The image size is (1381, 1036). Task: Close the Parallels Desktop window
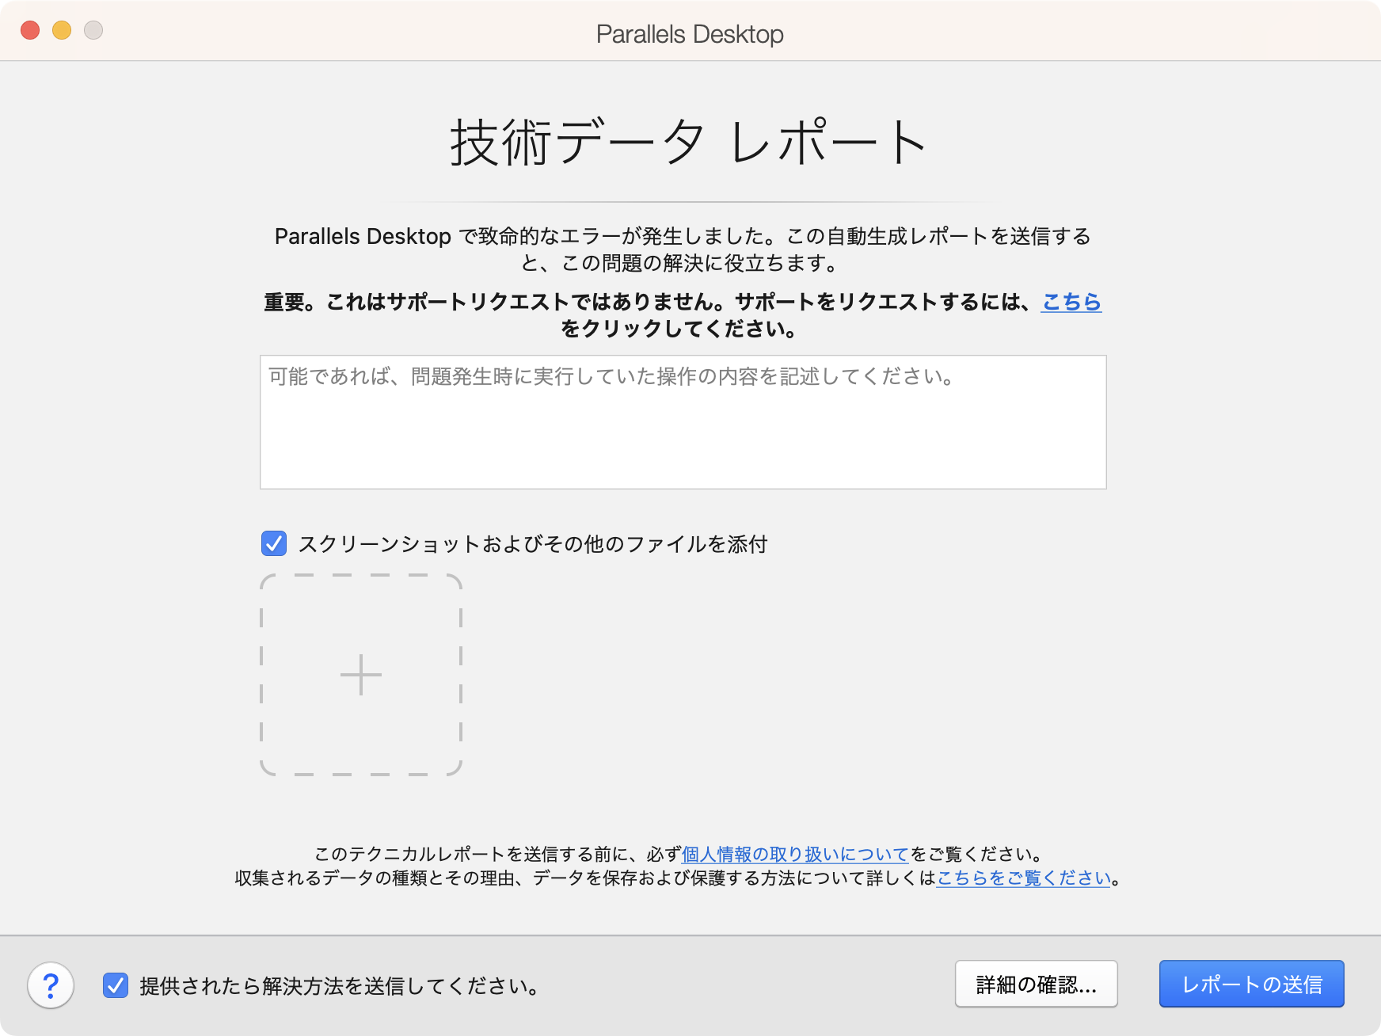[30, 30]
